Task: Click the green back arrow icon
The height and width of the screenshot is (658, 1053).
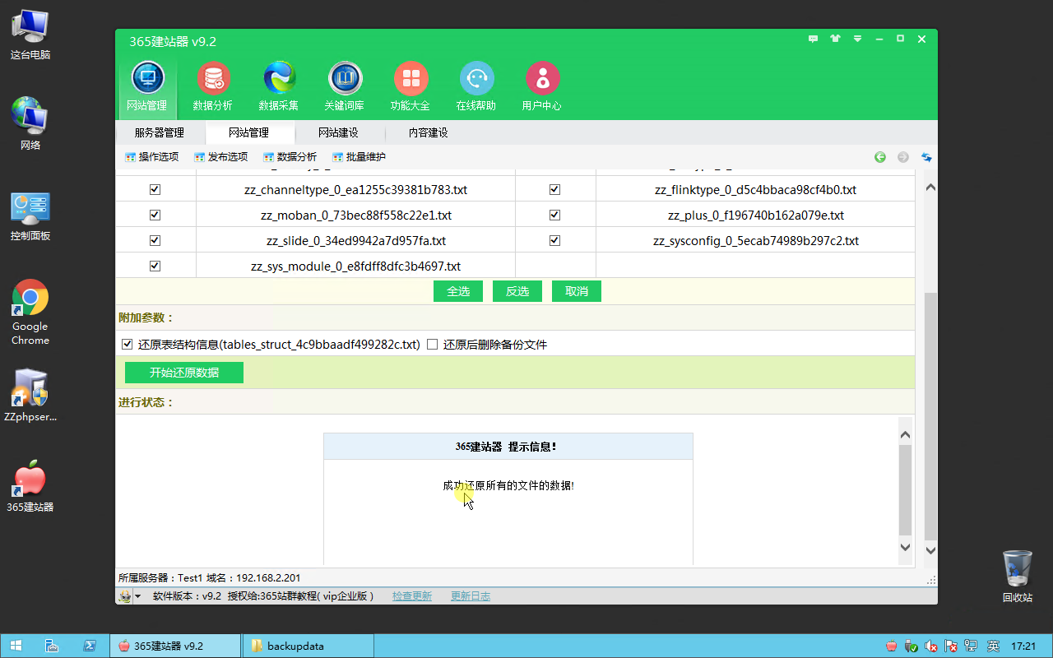Action: click(880, 157)
